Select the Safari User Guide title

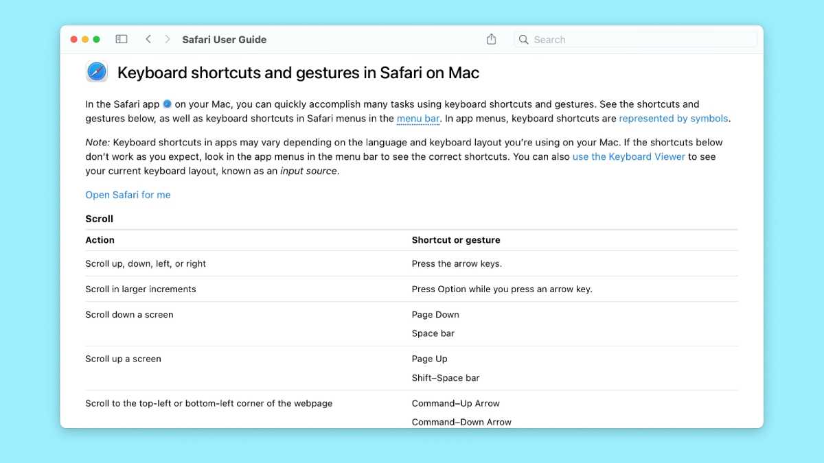click(x=225, y=39)
